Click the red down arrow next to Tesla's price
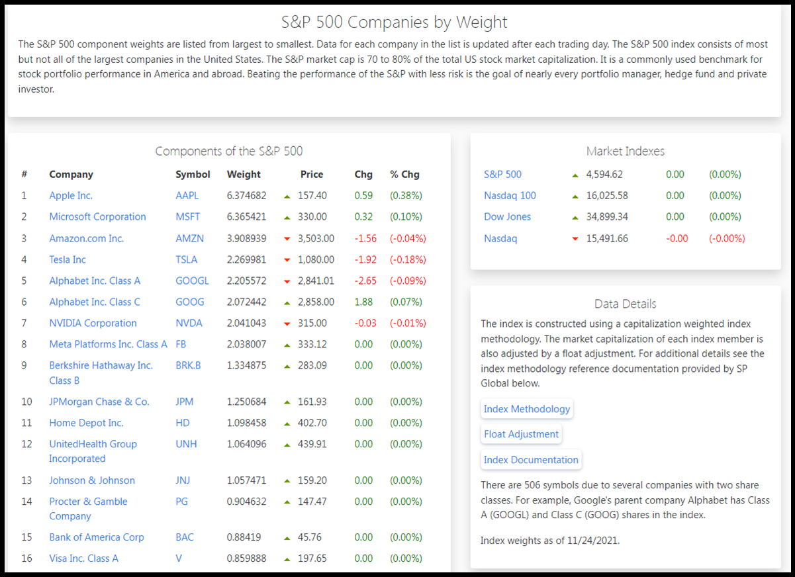Viewport: 795px width, 577px height. [287, 260]
